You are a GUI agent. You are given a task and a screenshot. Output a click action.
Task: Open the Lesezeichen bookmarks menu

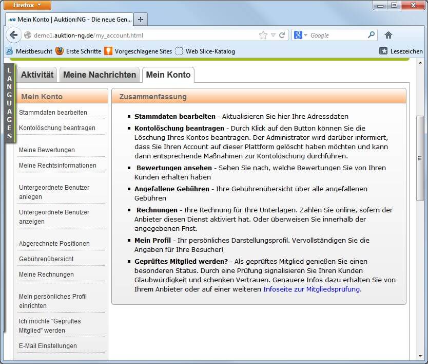point(401,51)
